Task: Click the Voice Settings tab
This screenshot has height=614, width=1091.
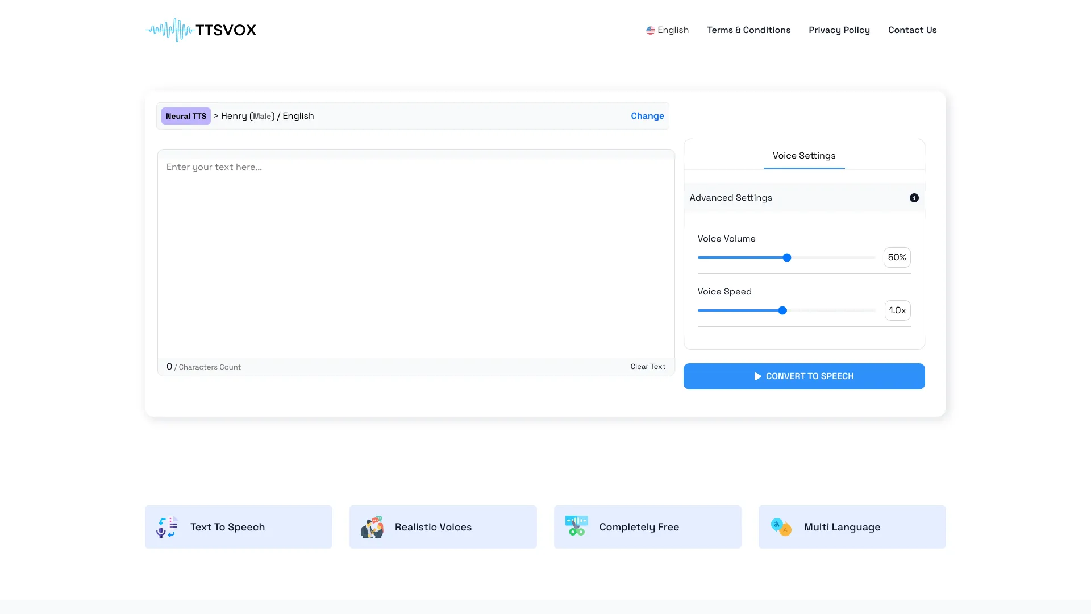Action: 804,155
